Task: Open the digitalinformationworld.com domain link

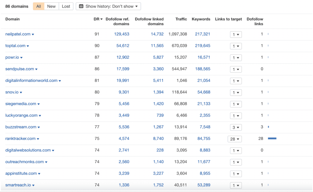Action: [x=31, y=81]
